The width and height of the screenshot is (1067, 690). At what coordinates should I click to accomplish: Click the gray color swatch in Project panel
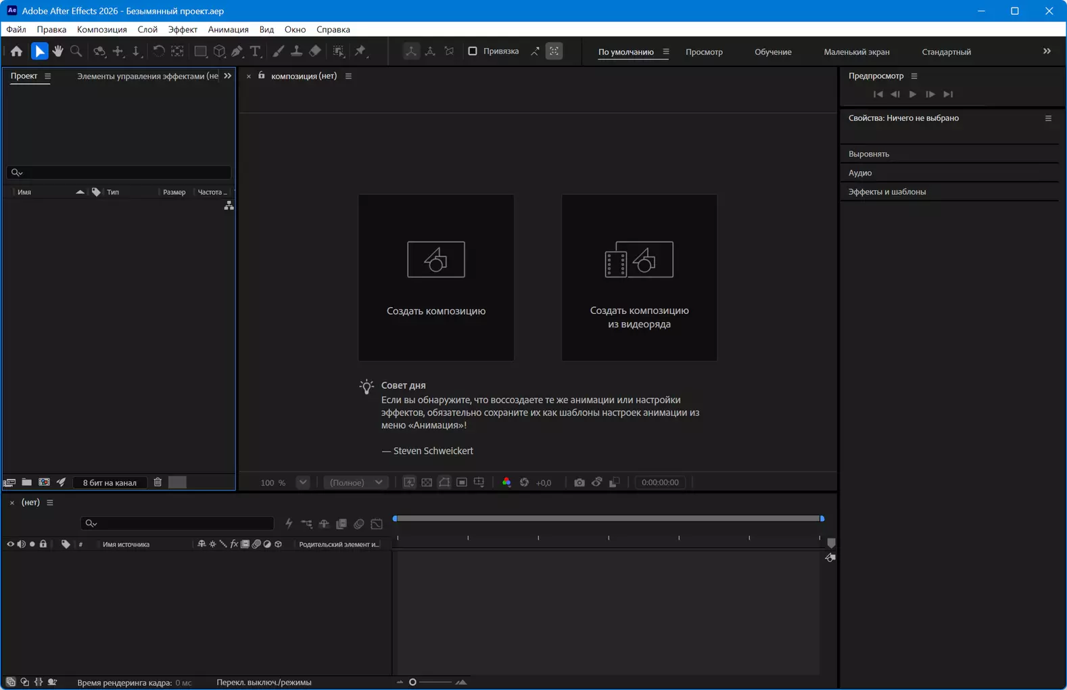pyautogui.click(x=177, y=482)
